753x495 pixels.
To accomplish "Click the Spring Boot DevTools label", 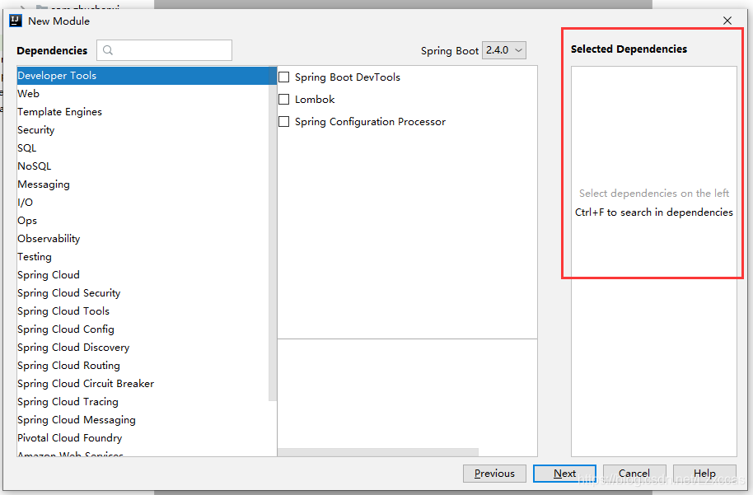I will point(347,77).
